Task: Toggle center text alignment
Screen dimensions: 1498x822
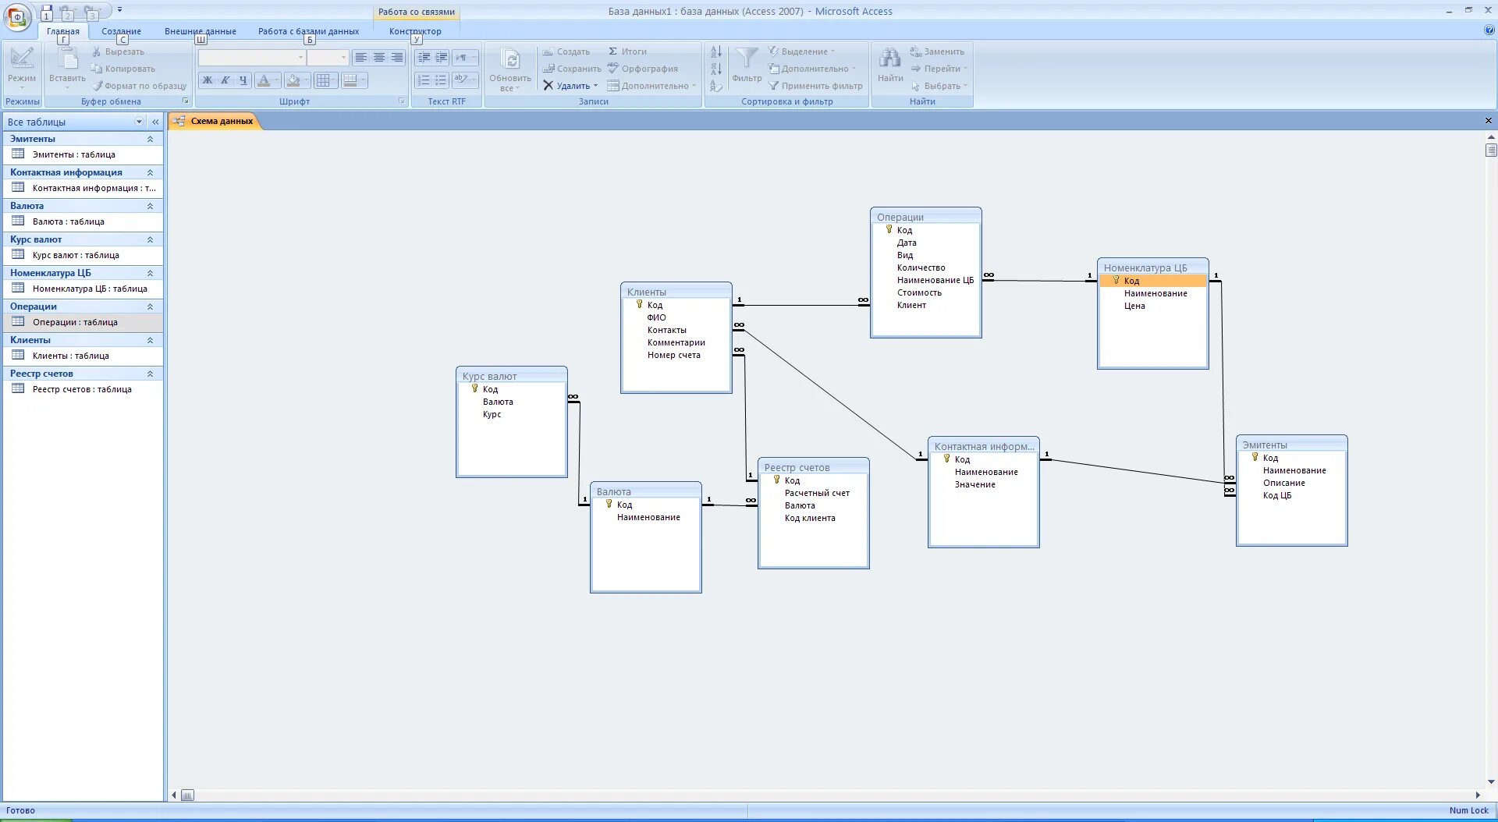Action: pyautogui.click(x=379, y=58)
